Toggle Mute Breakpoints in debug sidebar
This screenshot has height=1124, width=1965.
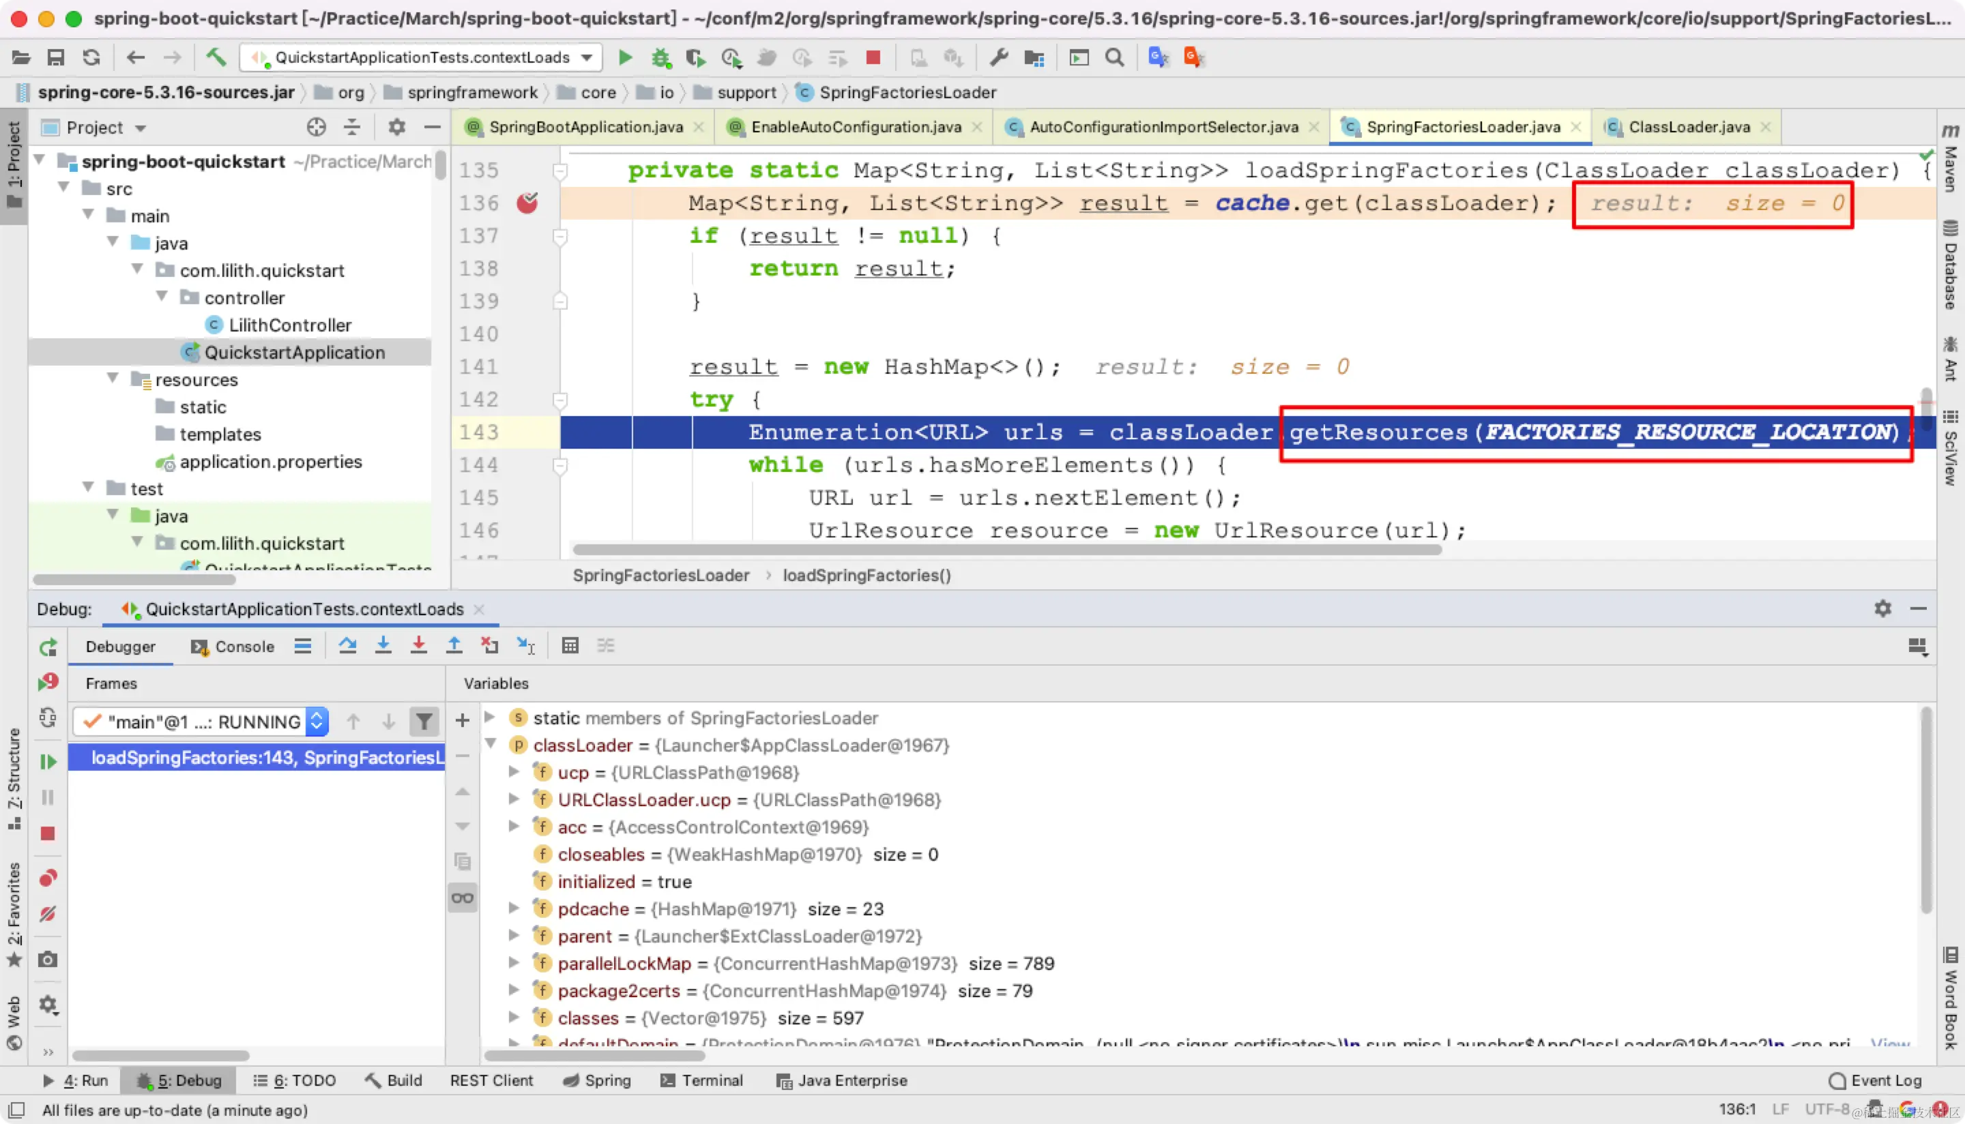pyautogui.click(x=48, y=915)
